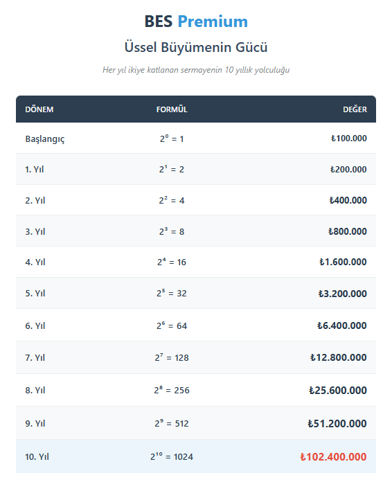Click the ₺800.000 value cell

pyautogui.click(x=348, y=231)
